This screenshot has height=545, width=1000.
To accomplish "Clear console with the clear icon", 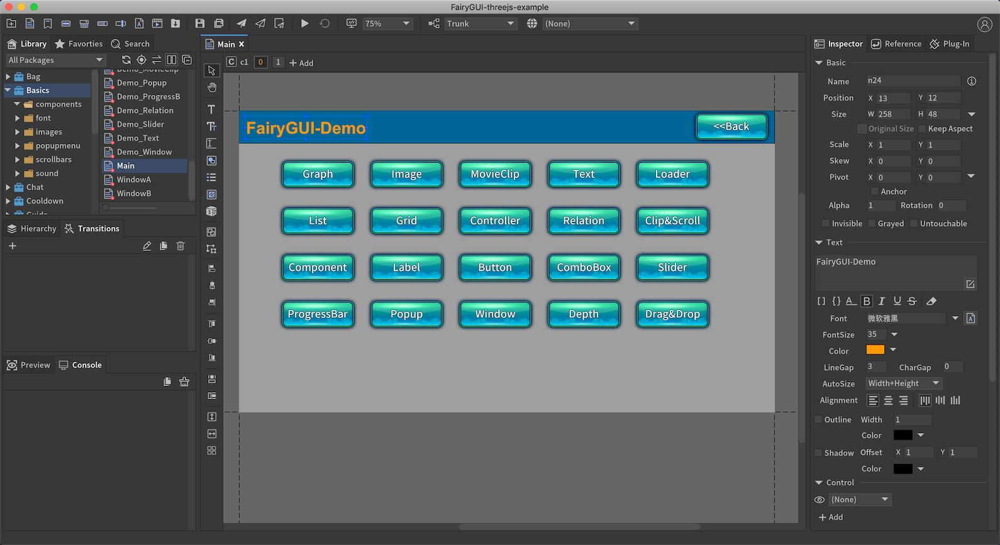I will pos(184,382).
